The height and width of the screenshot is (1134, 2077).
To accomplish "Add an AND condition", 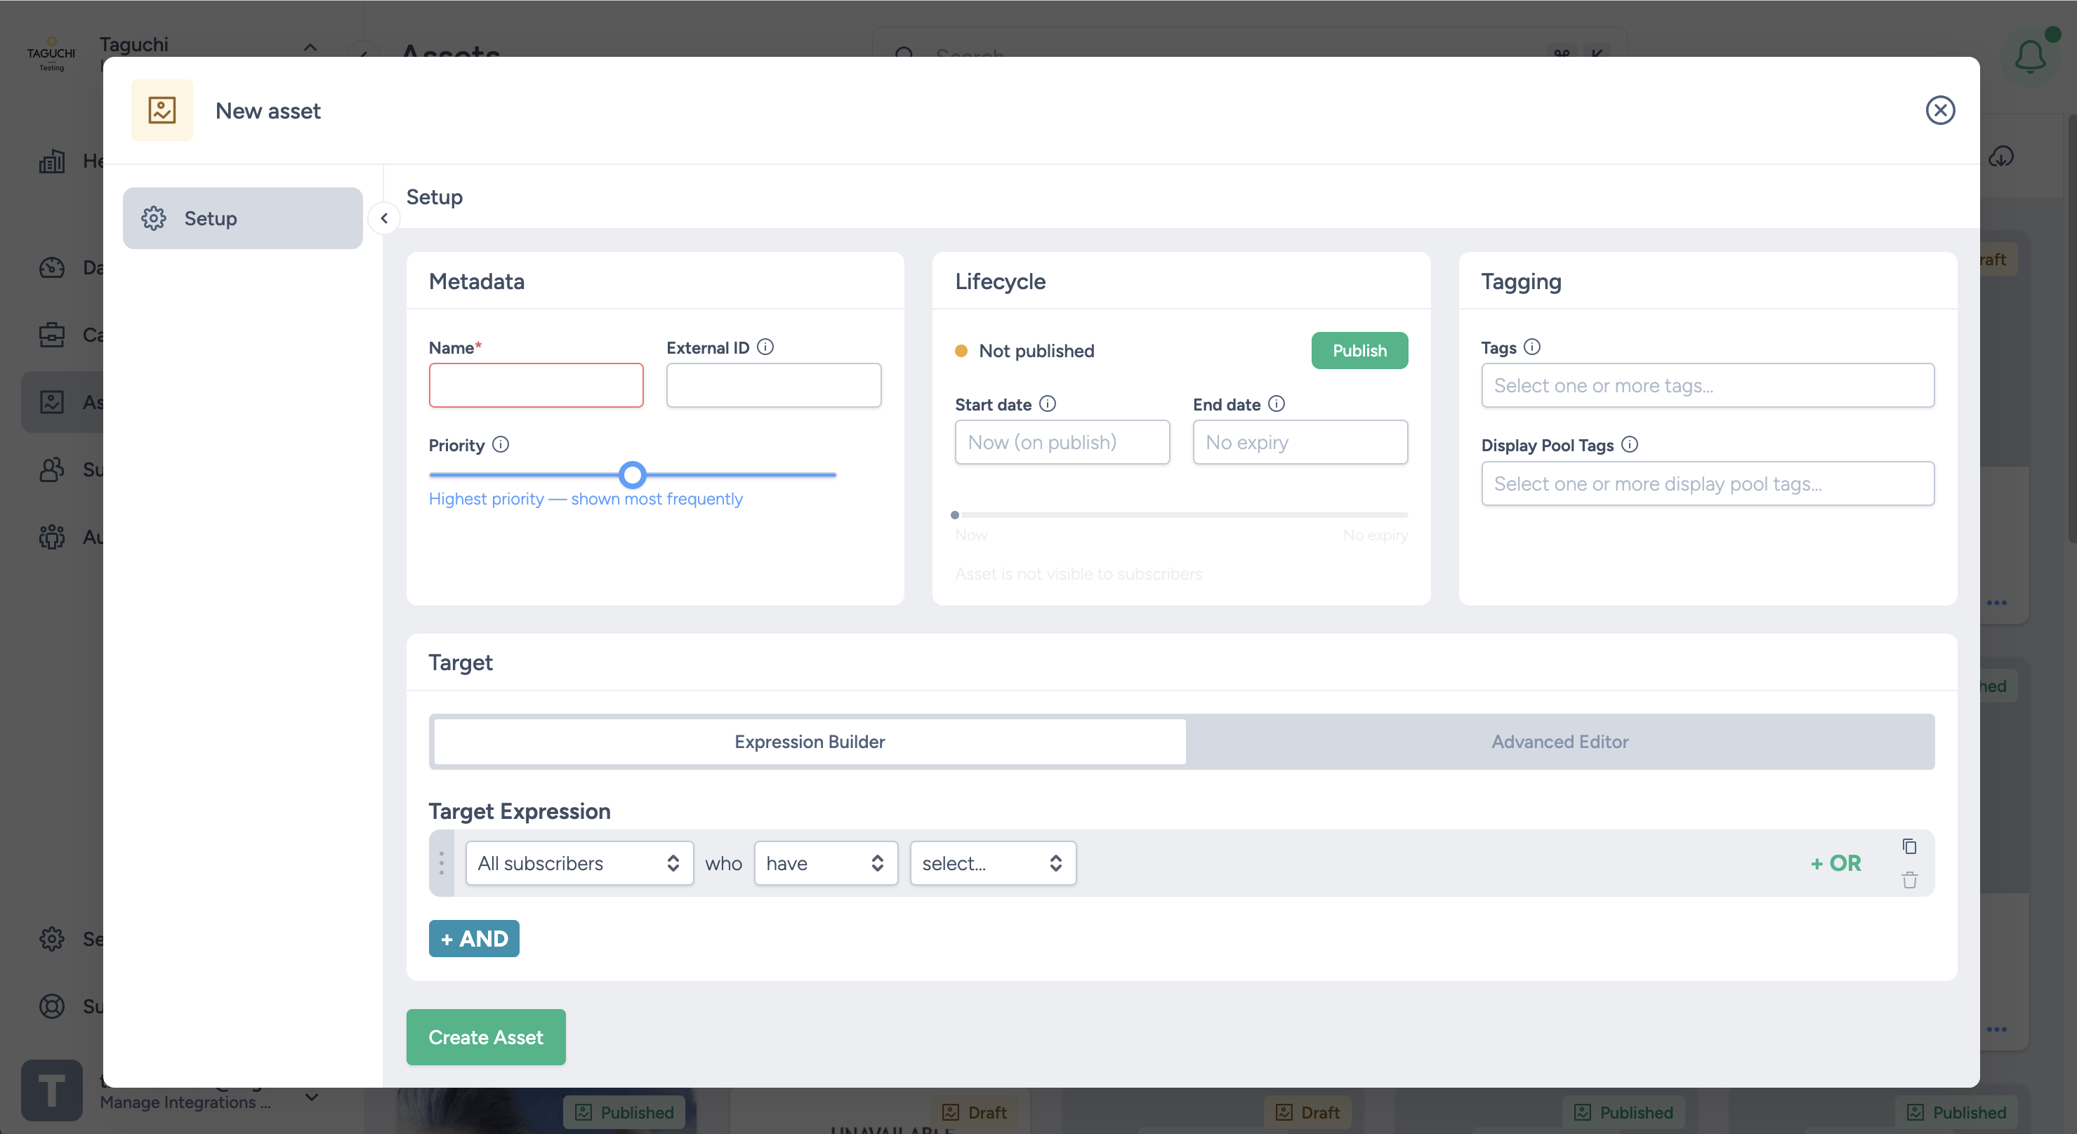I will coord(474,939).
